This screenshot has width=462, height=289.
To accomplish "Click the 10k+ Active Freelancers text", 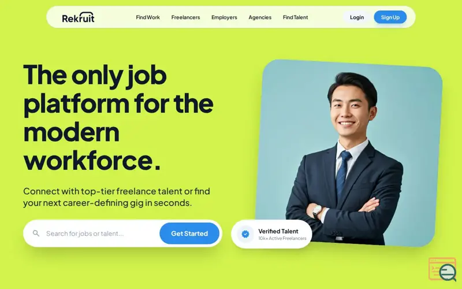I will click(x=282, y=238).
